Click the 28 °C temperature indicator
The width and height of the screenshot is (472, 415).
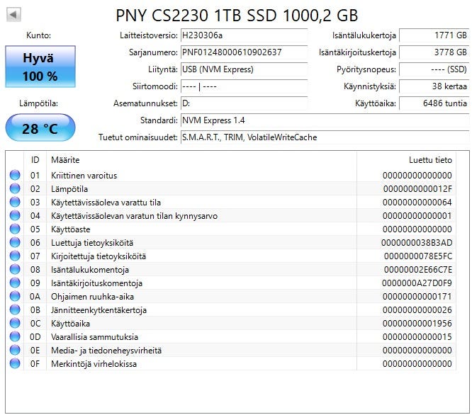[x=40, y=128]
